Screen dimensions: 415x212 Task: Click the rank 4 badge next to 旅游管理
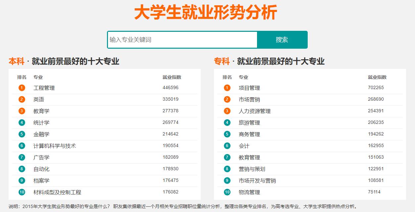(227, 123)
